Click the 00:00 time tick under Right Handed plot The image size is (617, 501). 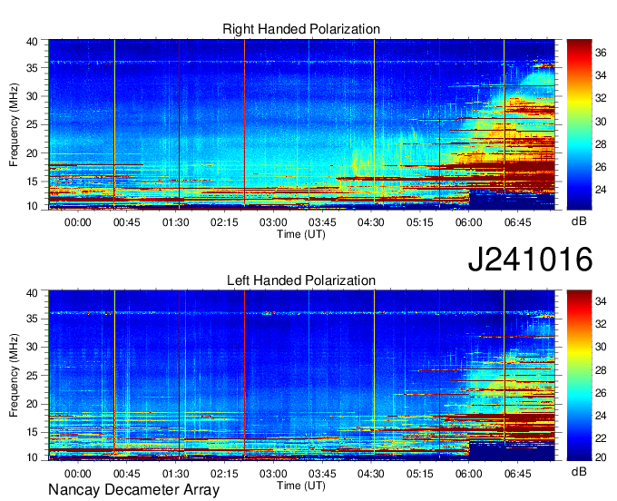pyautogui.click(x=77, y=222)
